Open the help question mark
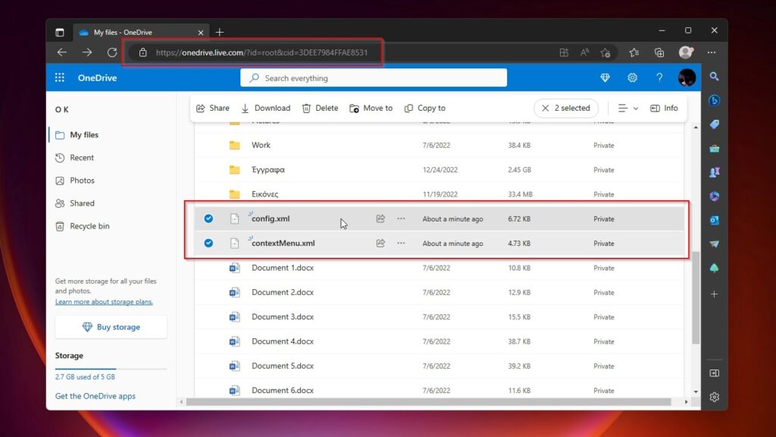The image size is (776, 437). tap(659, 78)
